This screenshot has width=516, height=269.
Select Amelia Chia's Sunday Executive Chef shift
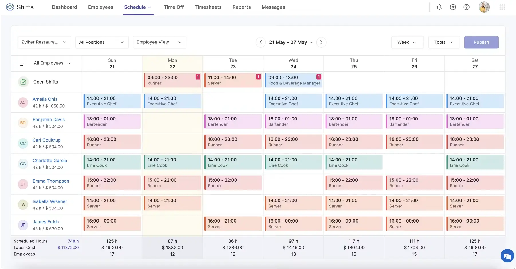coord(112,101)
